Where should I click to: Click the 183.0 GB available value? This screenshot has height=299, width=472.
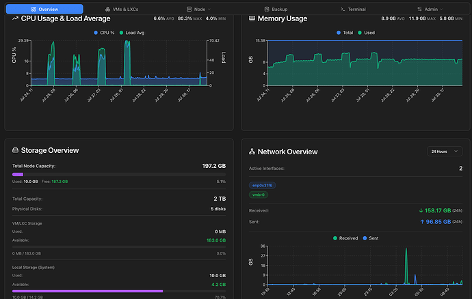(x=216, y=240)
